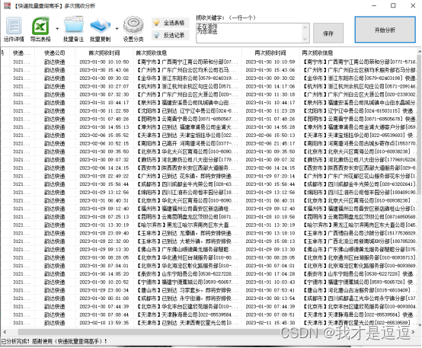Click the keyword box scroll-up arrow
The height and width of the screenshot is (348, 422).
point(305,27)
